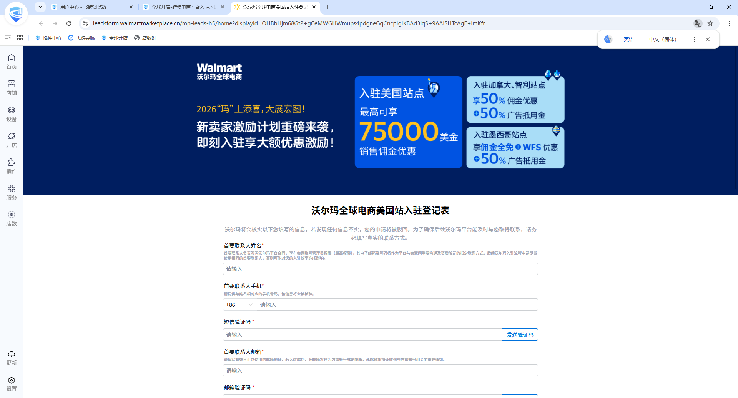Switch to 全球开店-跨境电商平台入驻 tab
Image resolution: width=738 pixels, height=398 pixels.
pyautogui.click(x=184, y=7)
